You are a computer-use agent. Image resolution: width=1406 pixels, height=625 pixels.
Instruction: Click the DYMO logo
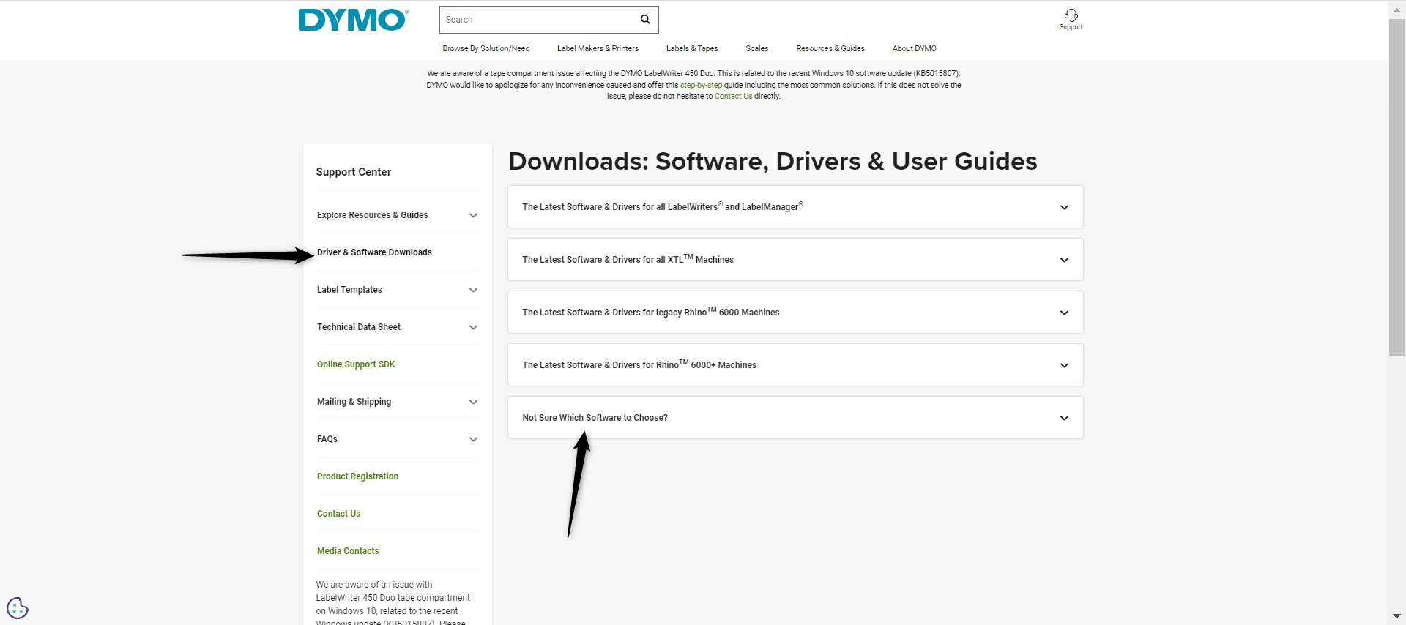pyautogui.click(x=353, y=20)
